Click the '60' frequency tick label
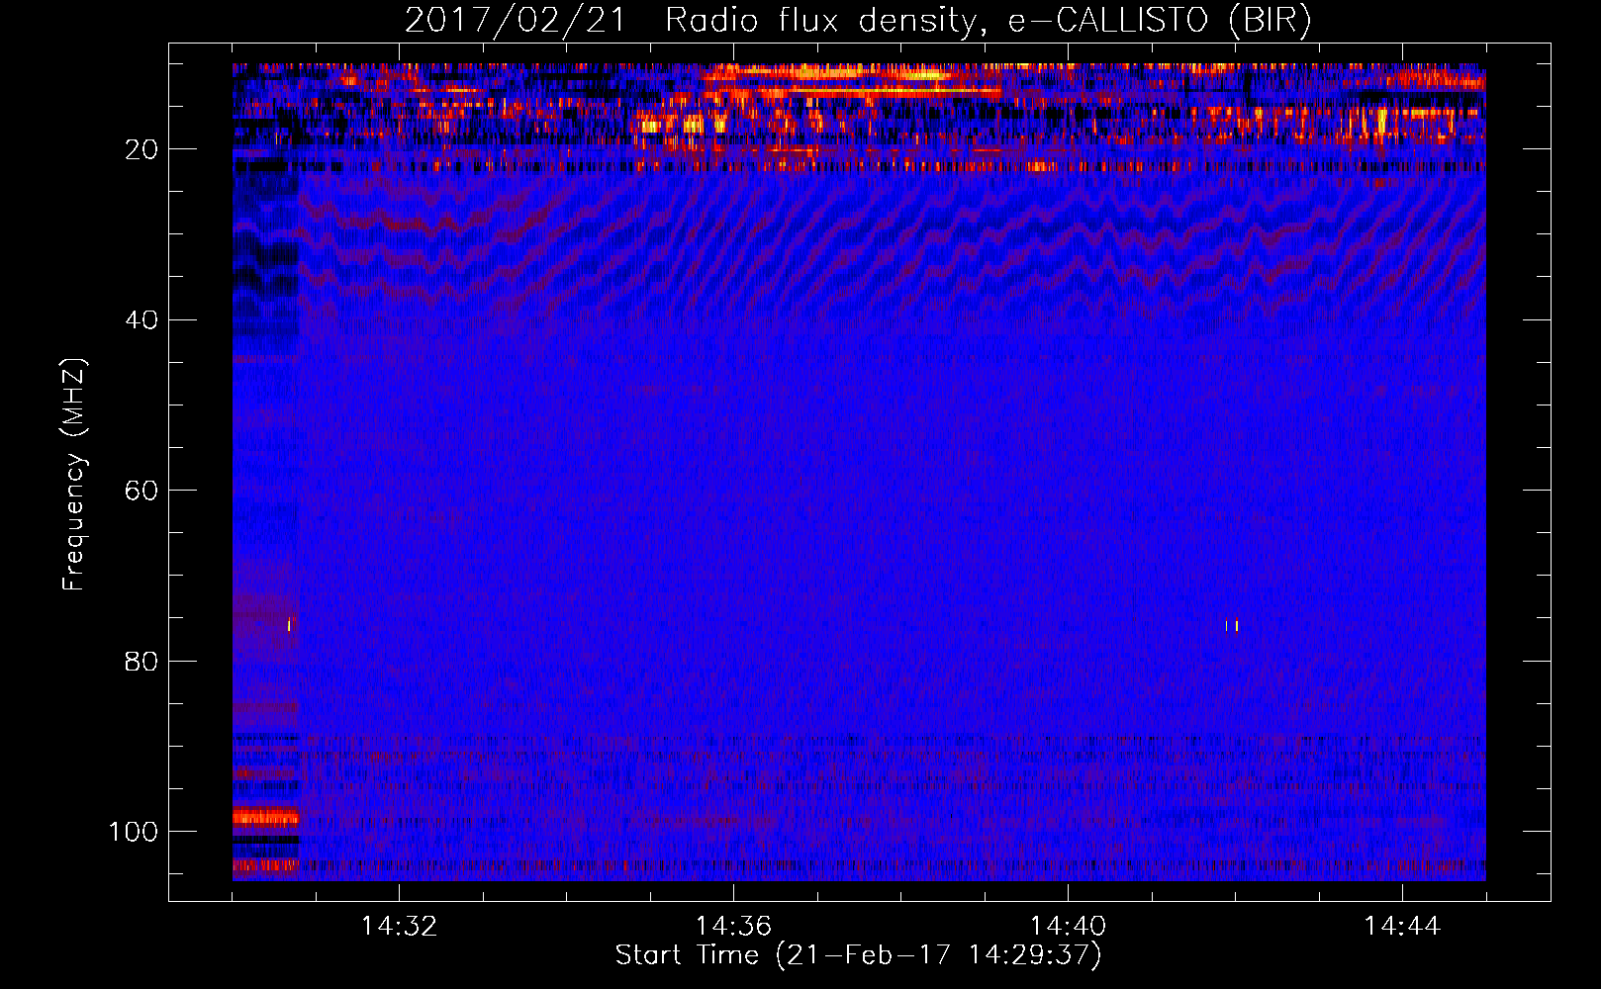1601x989 pixels. (x=141, y=491)
